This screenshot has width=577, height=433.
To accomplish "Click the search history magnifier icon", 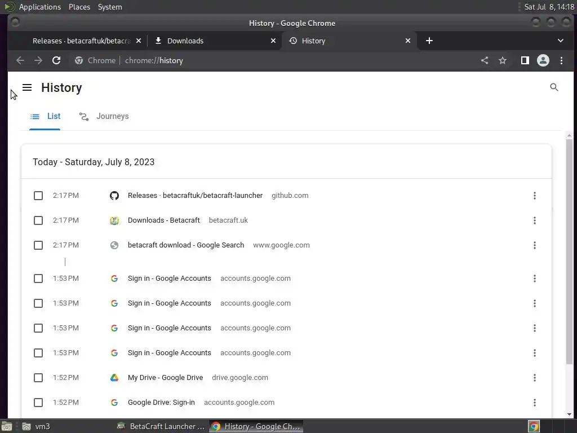I will click(x=554, y=87).
